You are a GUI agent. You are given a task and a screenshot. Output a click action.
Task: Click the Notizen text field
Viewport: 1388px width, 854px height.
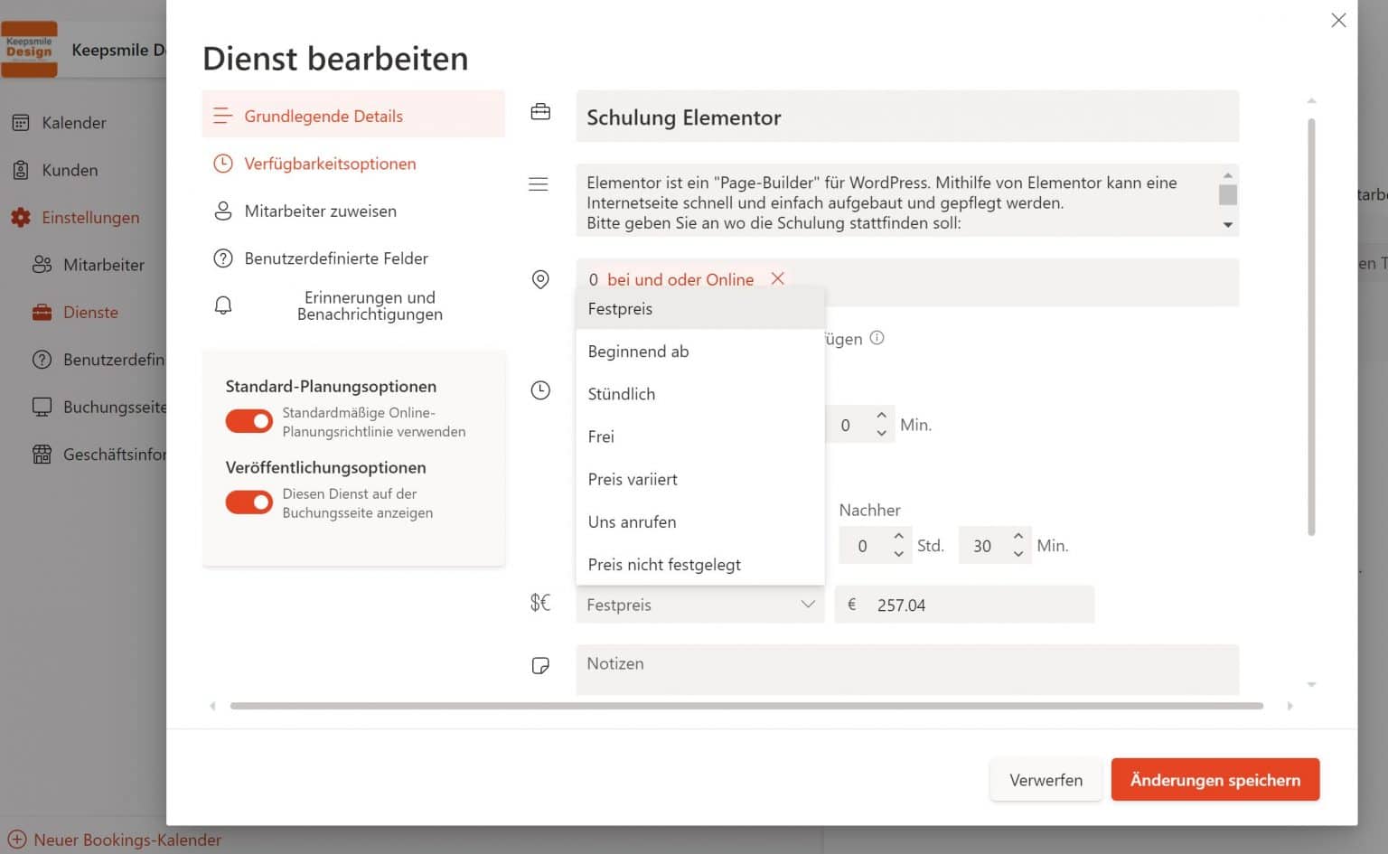pos(907,670)
